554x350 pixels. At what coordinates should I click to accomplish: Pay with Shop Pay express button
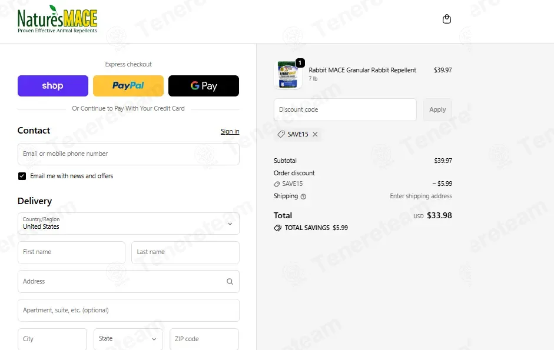53,86
